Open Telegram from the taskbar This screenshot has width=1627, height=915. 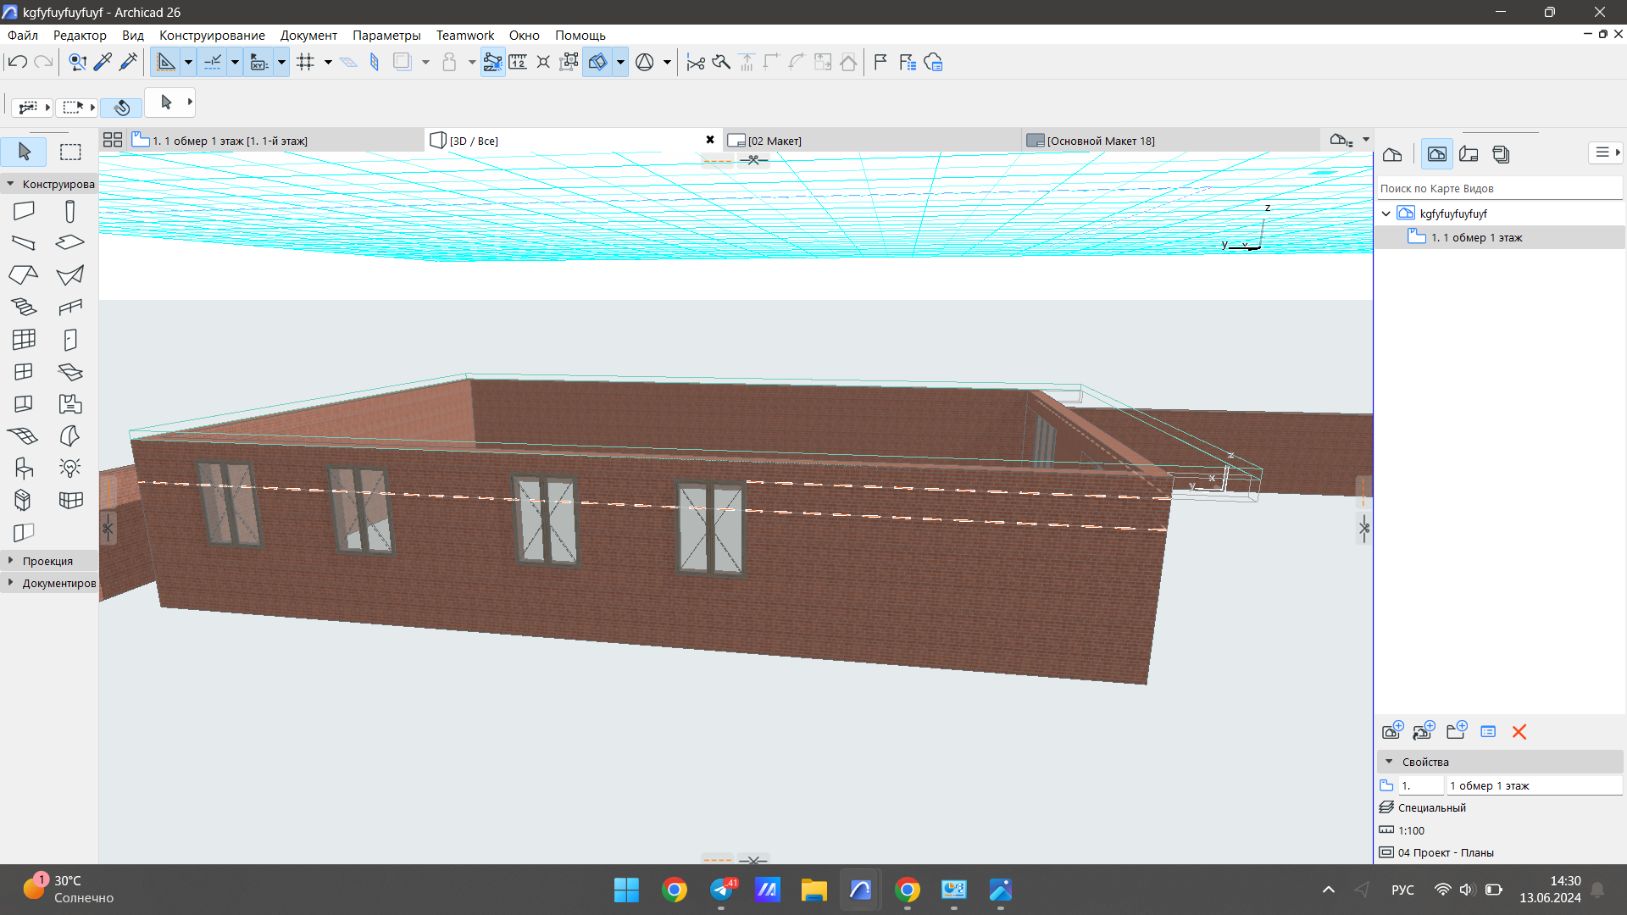[721, 890]
